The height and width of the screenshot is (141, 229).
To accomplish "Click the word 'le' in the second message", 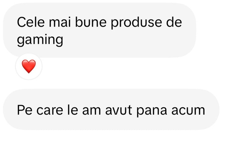I will [73, 110].
